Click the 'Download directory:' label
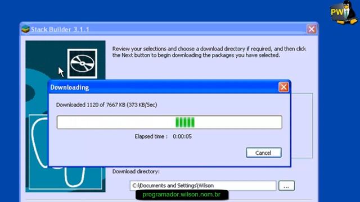This screenshot has height=202, width=360. pyautogui.click(x=136, y=172)
